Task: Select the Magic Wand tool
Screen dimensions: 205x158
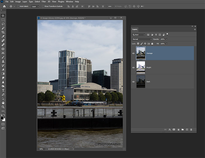Action: point(3,28)
